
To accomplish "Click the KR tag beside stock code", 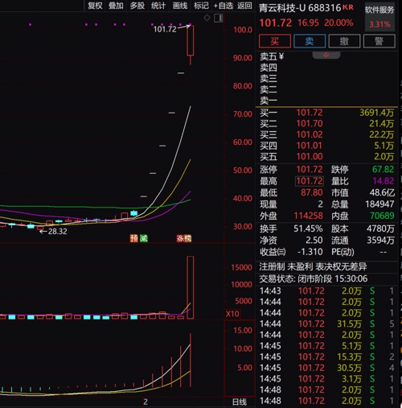I will coord(348,7).
